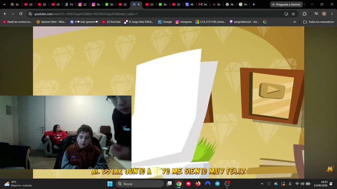Open 'Panel de control en...' bookmark
Image resolution: width=337 pixels, height=189 pixels.
[17, 22]
